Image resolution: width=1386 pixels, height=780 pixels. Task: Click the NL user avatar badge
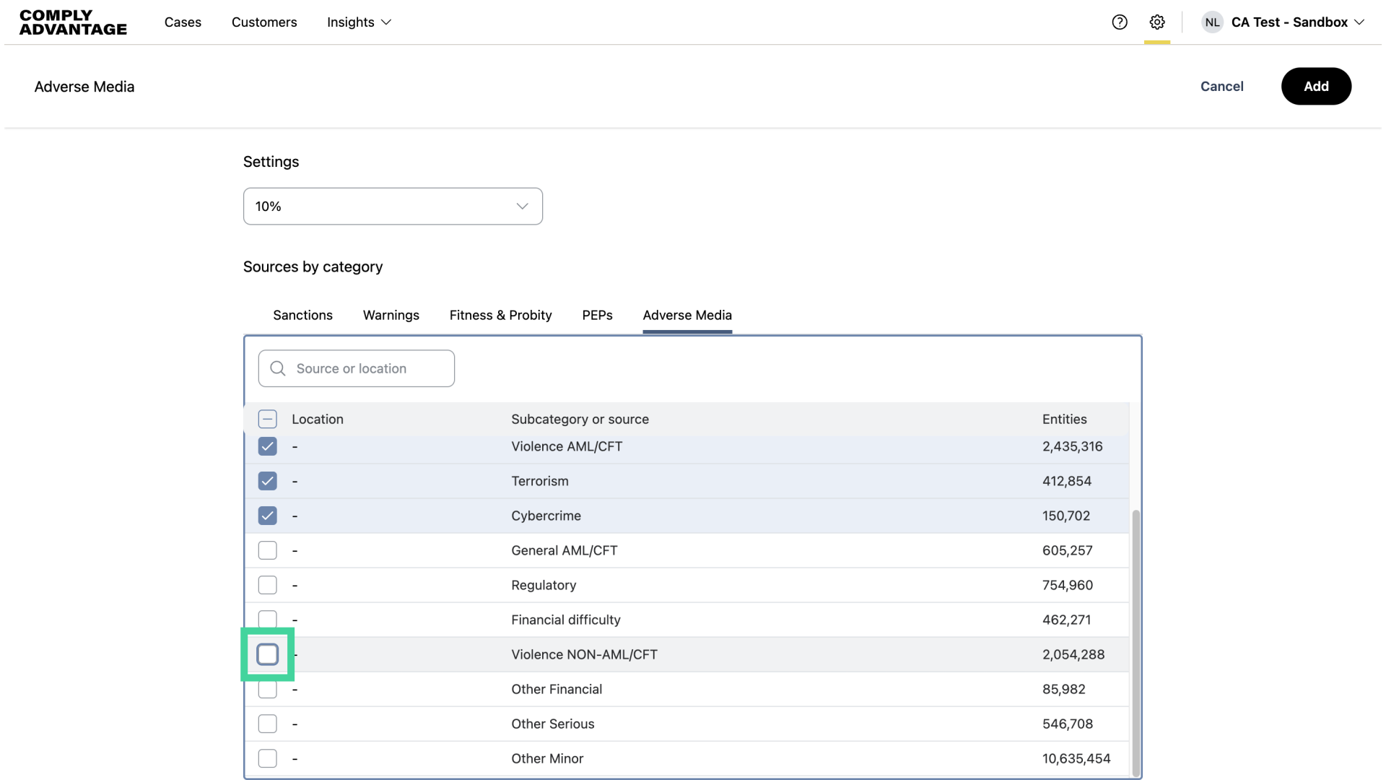1212,22
